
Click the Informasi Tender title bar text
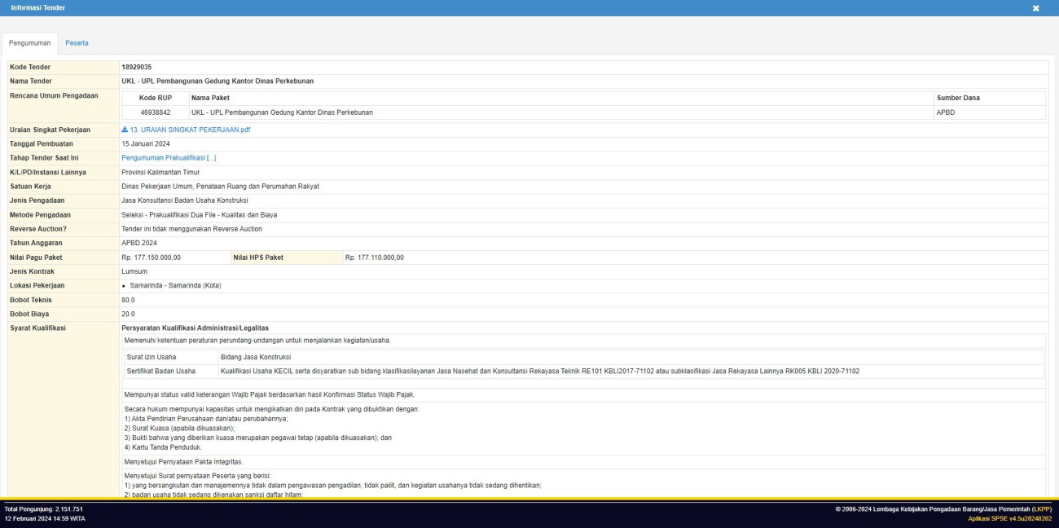pos(38,8)
